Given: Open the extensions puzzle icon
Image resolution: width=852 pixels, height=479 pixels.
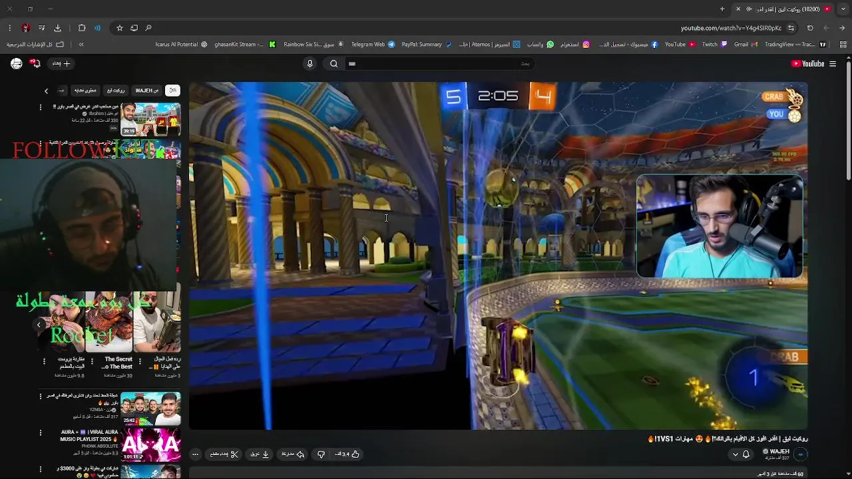Looking at the screenshot, I should [82, 28].
